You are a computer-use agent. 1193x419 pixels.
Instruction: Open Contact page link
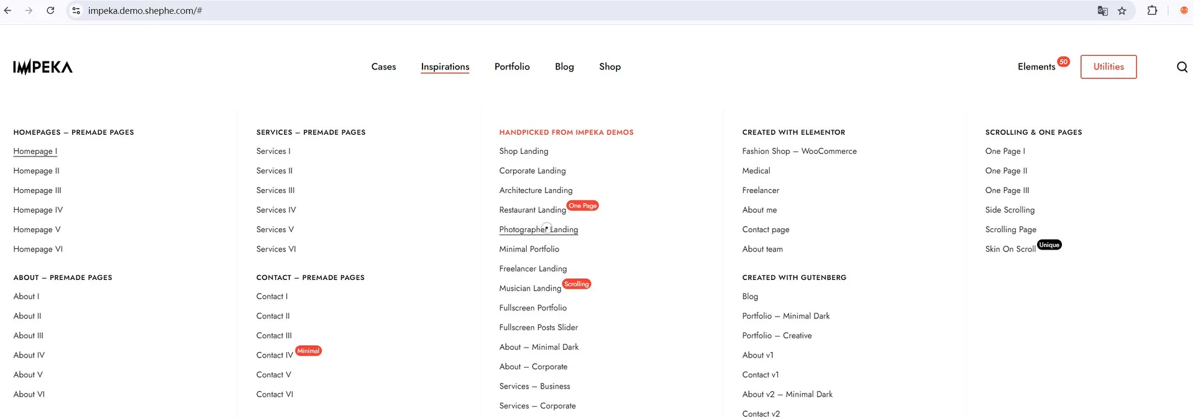point(766,230)
